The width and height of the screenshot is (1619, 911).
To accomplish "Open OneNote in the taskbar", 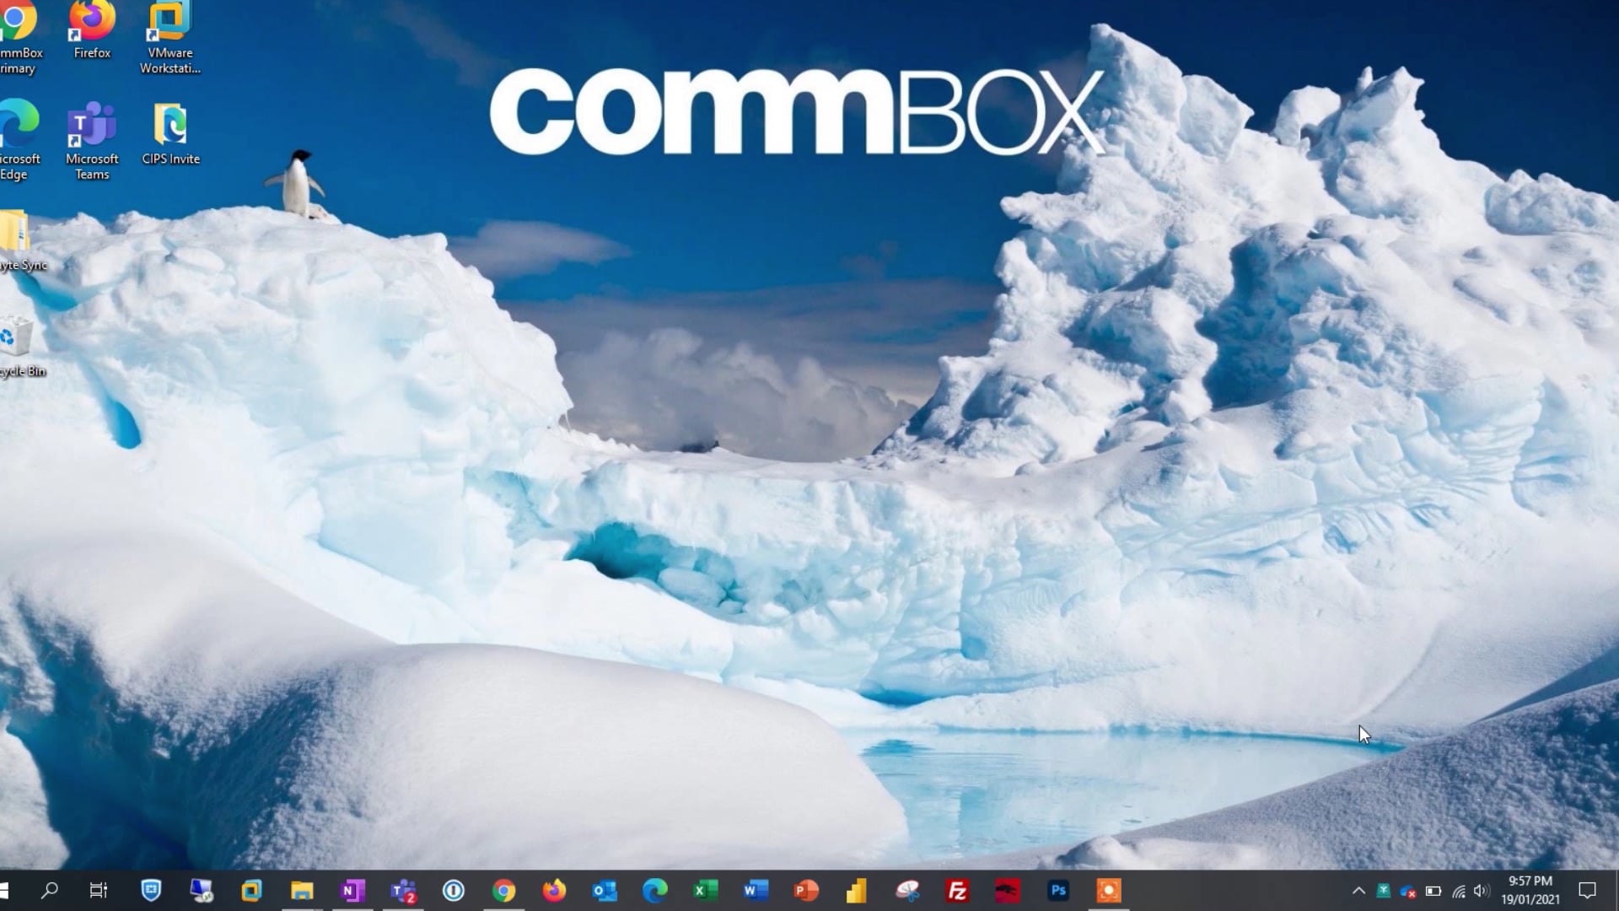I will 352,890.
